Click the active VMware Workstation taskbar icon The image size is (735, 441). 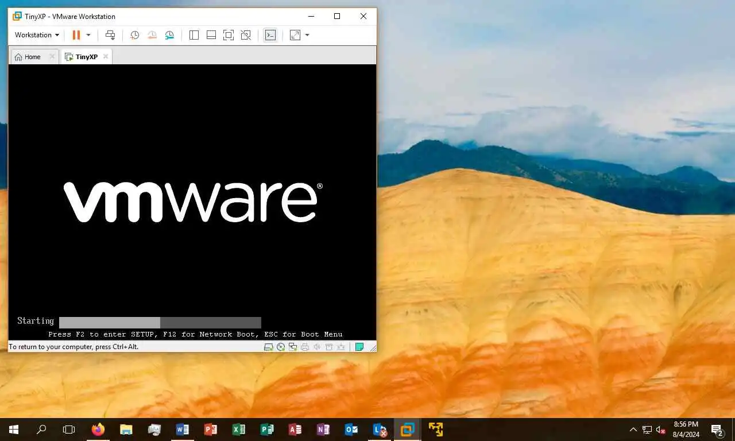408,430
